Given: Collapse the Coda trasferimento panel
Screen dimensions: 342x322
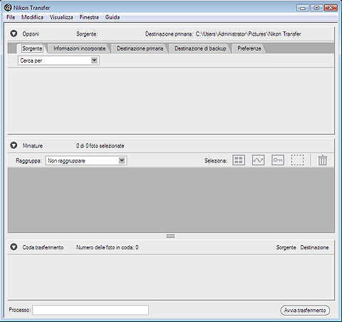Looking at the screenshot, I should (14, 247).
